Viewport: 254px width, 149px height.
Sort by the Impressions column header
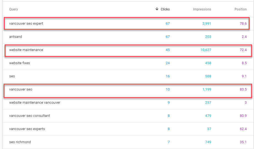point(202,9)
